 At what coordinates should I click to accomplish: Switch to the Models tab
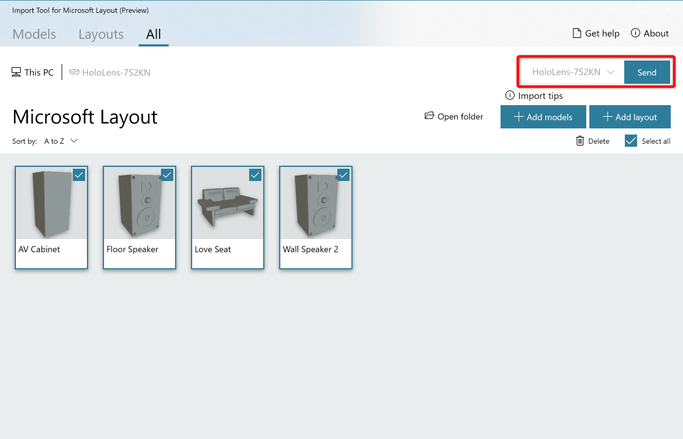tap(34, 34)
